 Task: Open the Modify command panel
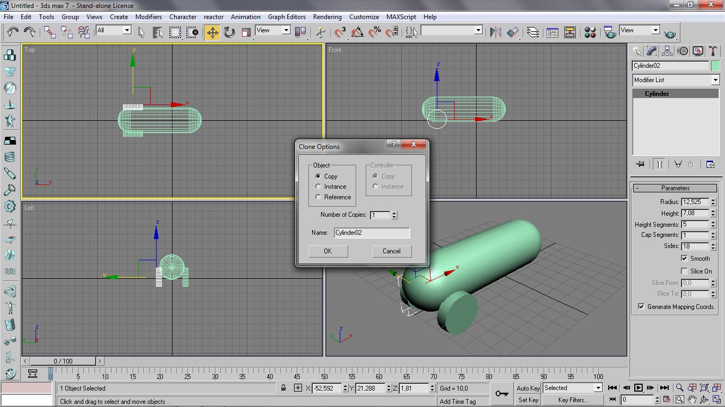(x=651, y=50)
